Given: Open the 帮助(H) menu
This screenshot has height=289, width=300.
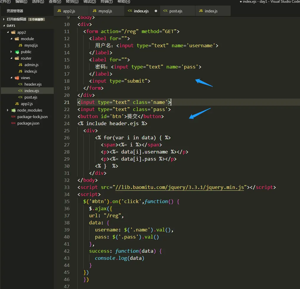Looking at the screenshot, I should (x=124, y=1).
